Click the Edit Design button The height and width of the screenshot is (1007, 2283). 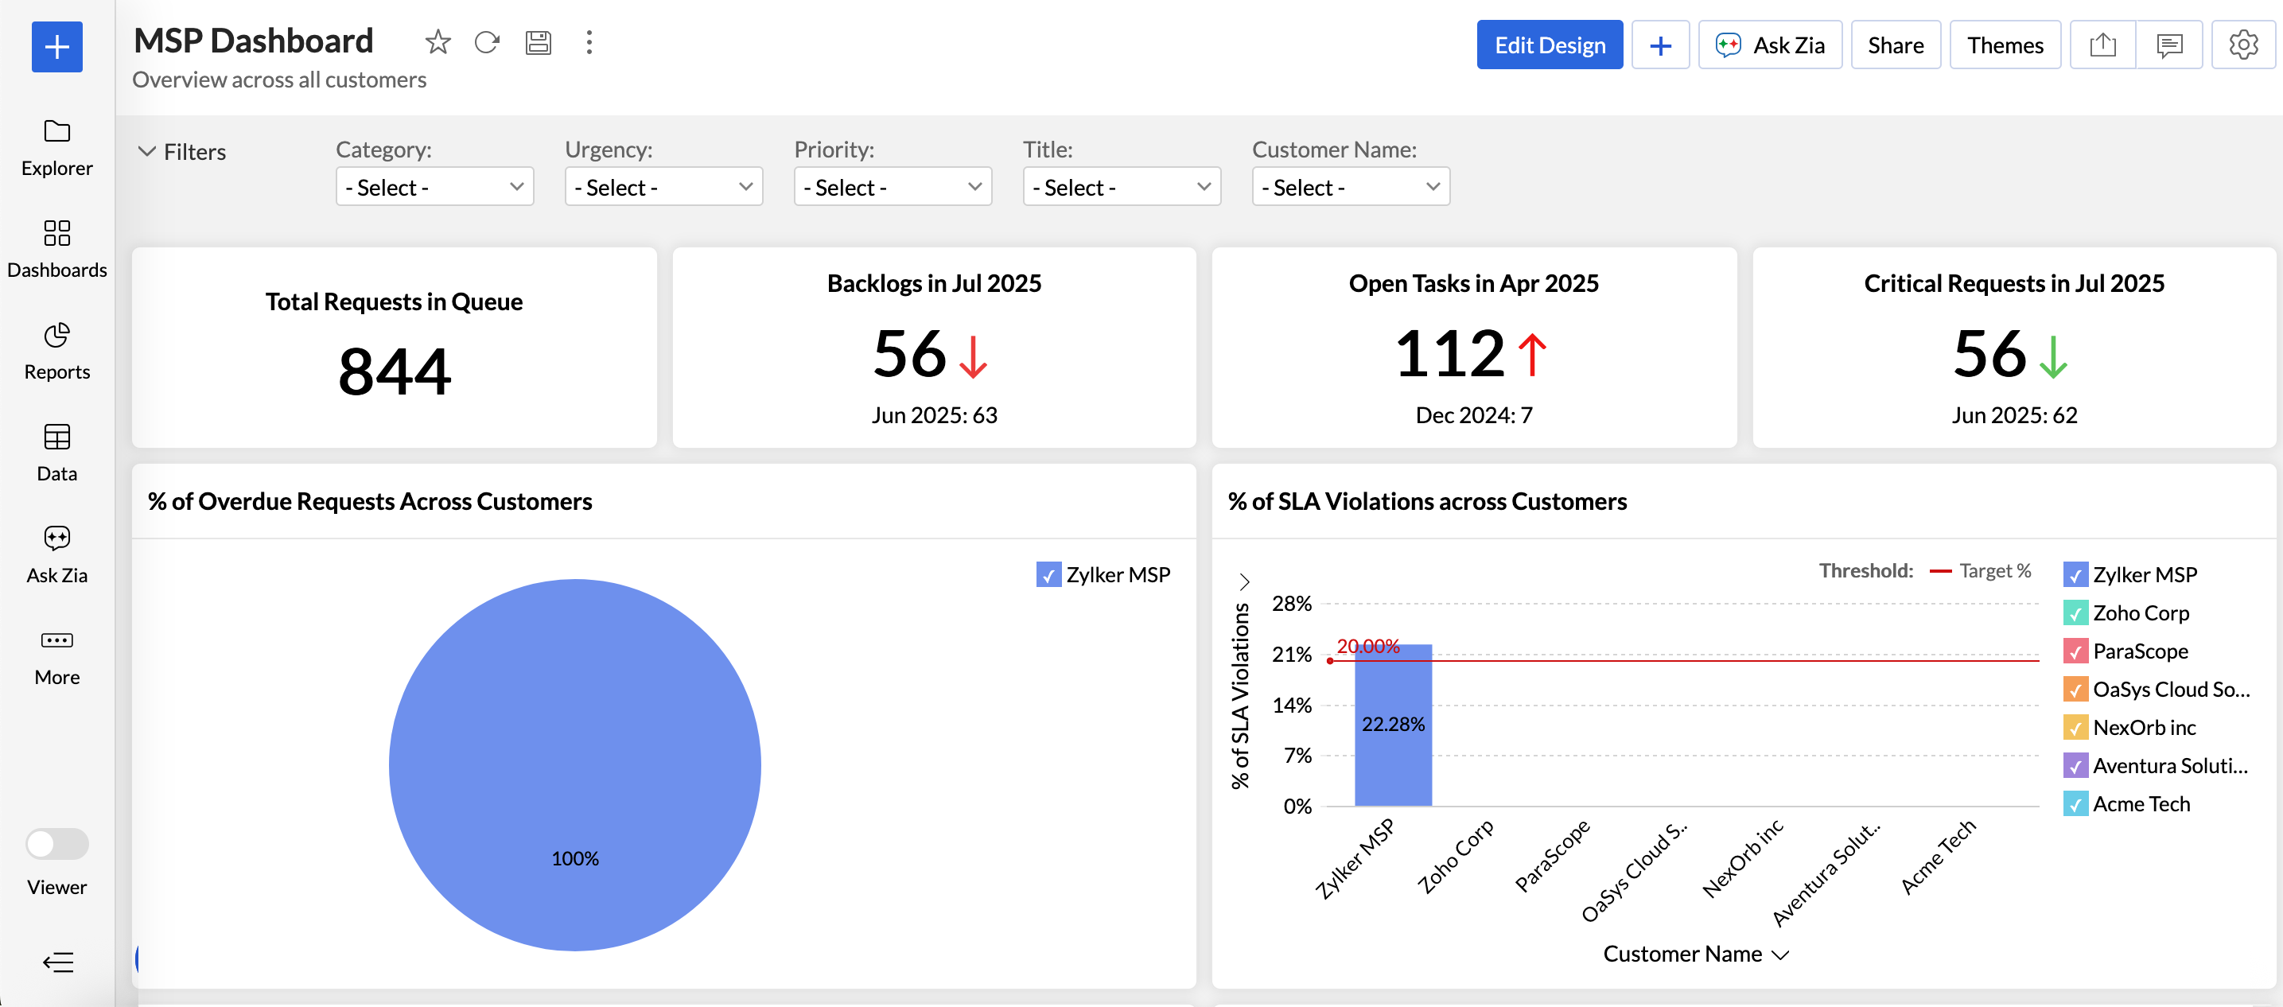click(x=1550, y=45)
